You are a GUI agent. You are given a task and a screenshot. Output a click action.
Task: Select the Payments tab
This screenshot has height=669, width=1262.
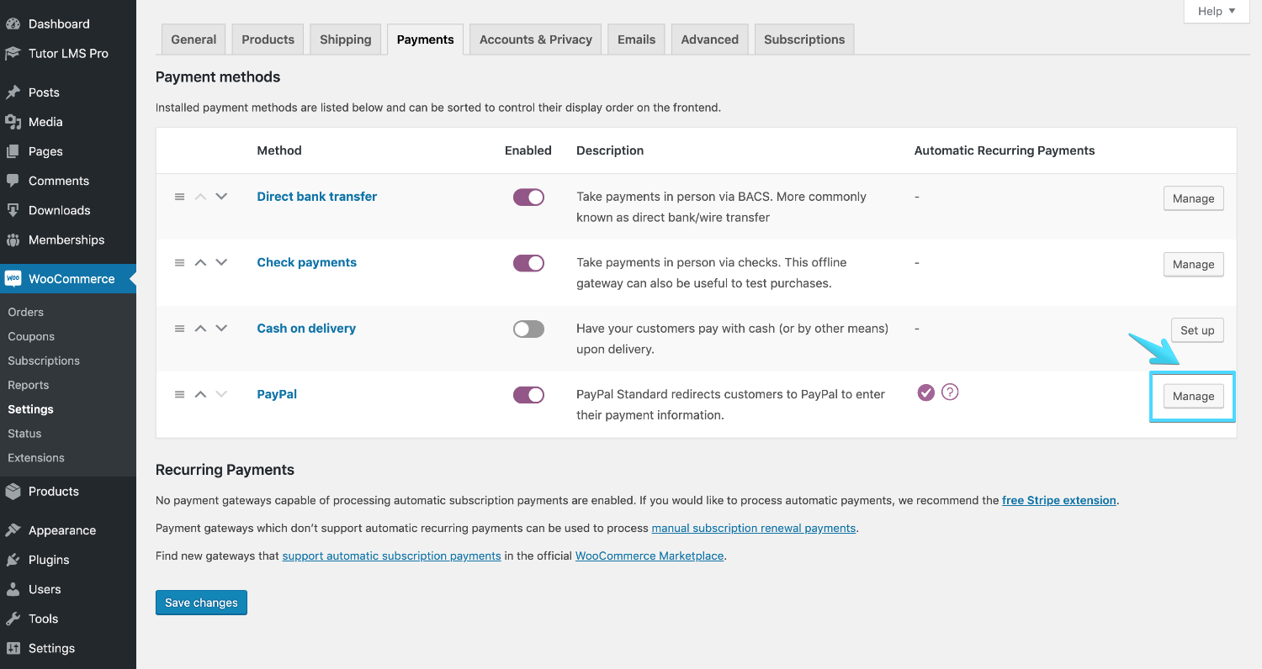[425, 40]
